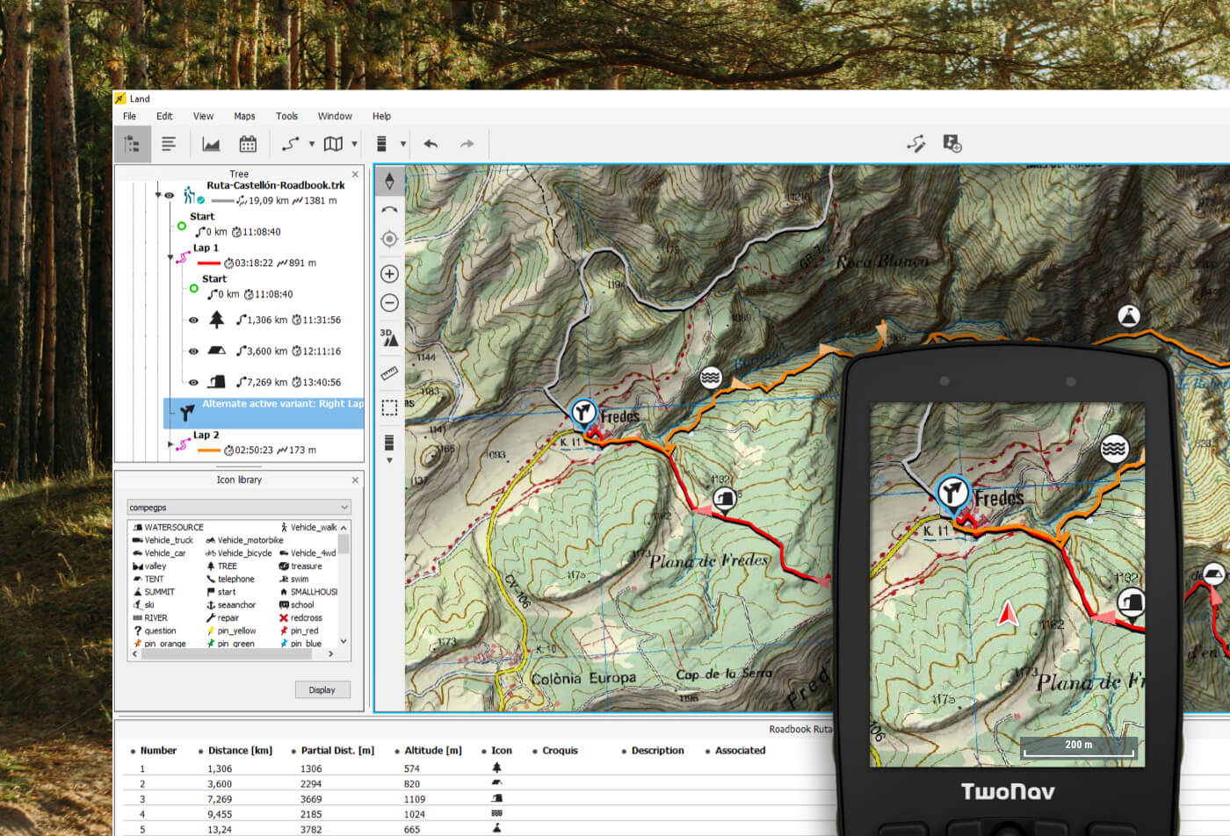Select the treasure library icon
The height and width of the screenshot is (836, 1230).
300,566
